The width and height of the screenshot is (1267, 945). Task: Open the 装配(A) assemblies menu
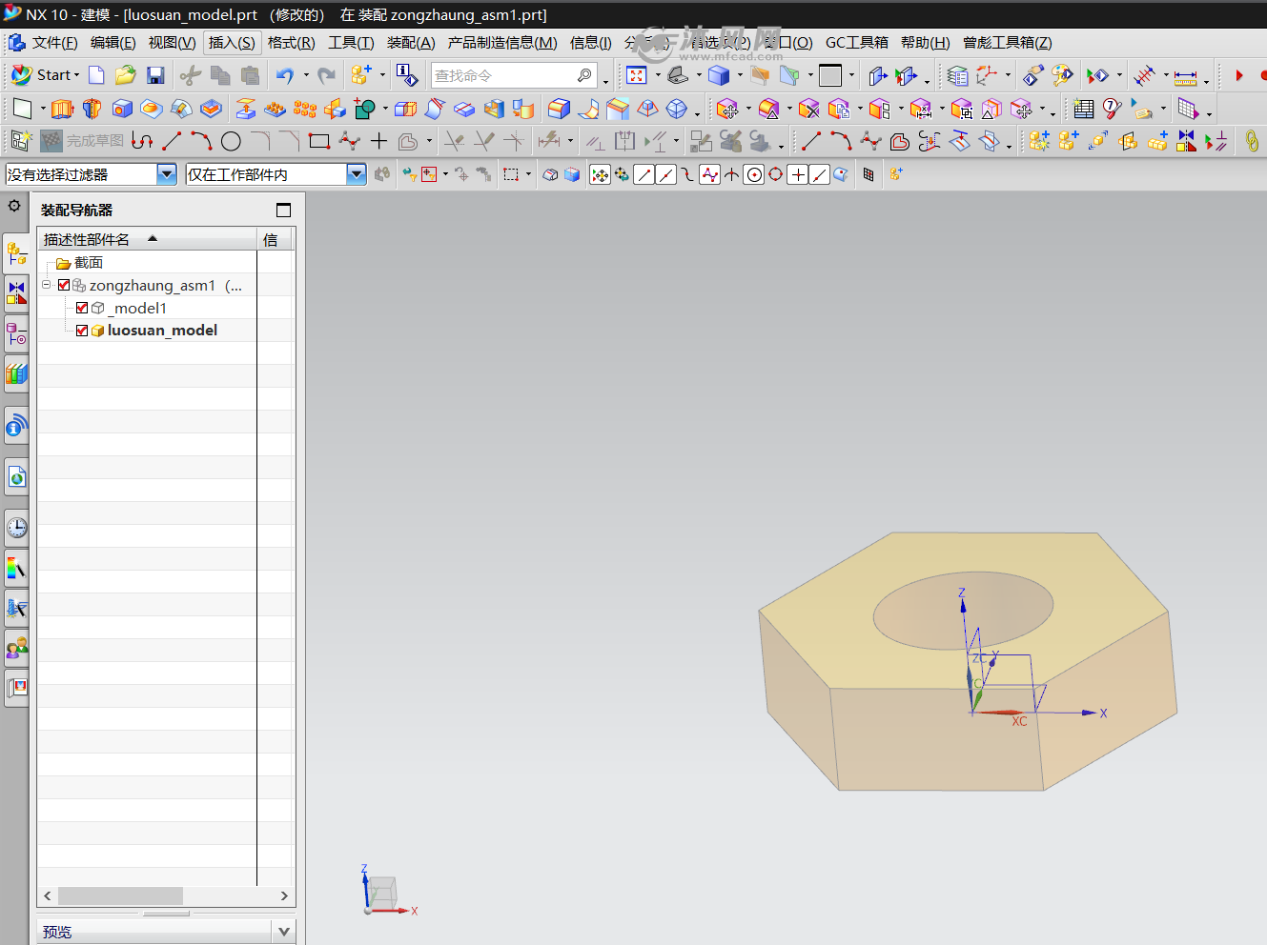pyautogui.click(x=411, y=43)
